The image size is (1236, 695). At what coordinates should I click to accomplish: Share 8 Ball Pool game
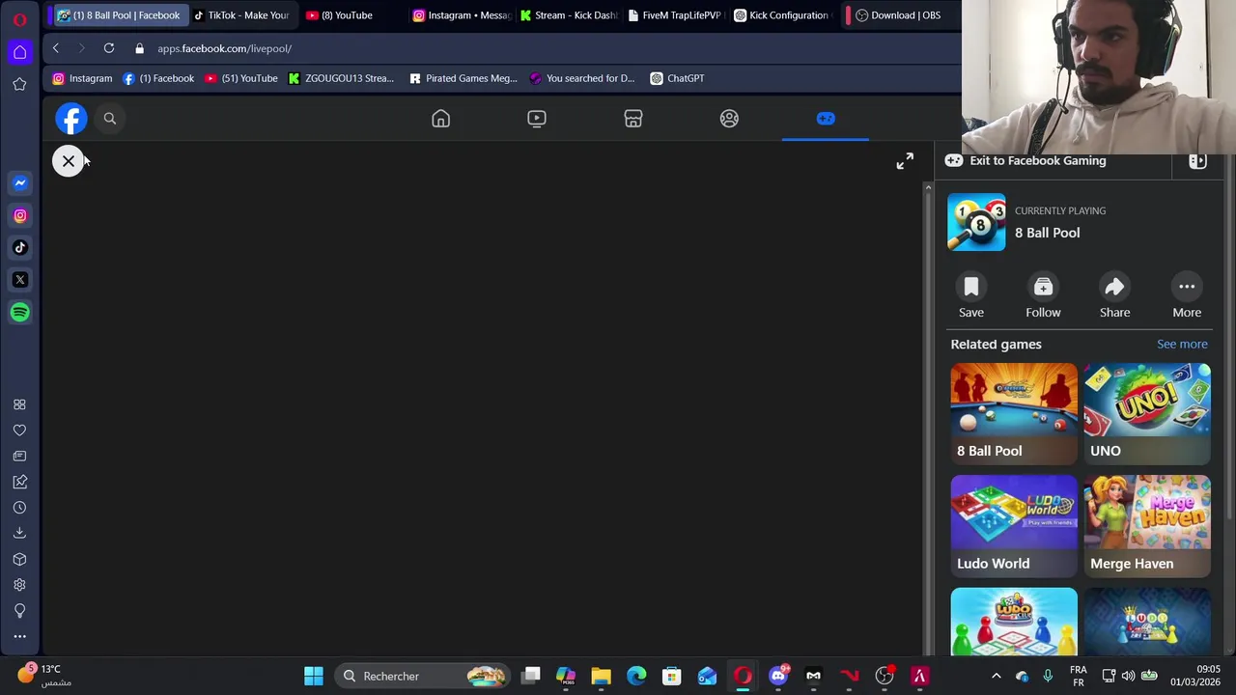pyautogui.click(x=1114, y=295)
